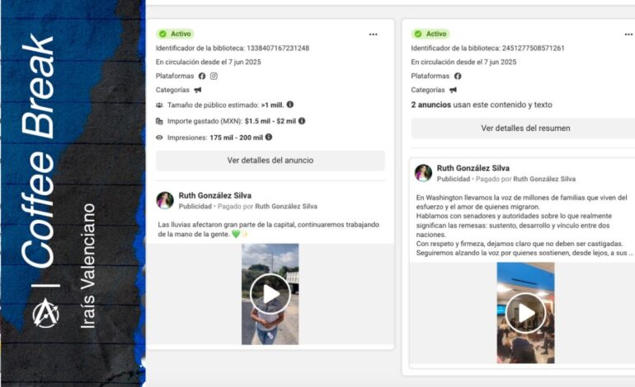Click the Importe gastado $1.5 mil - $2 mil value
This screenshot has height=387, width=635.
(270, 121)
